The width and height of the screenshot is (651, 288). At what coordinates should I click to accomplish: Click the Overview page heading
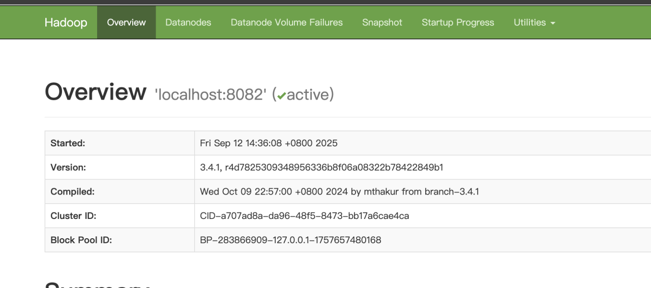[x=96, y=92]
